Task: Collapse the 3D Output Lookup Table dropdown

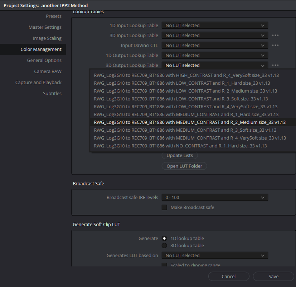Action: 215,65
